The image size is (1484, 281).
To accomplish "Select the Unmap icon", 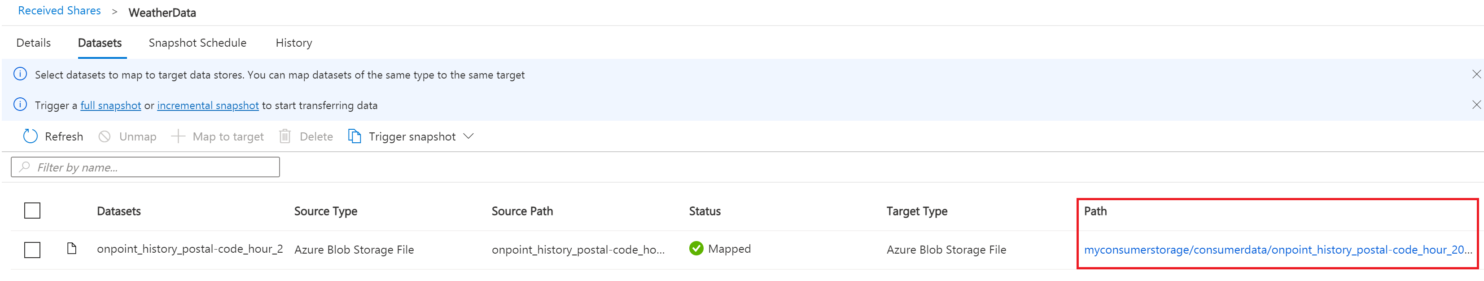I will [x=104, y=136].
